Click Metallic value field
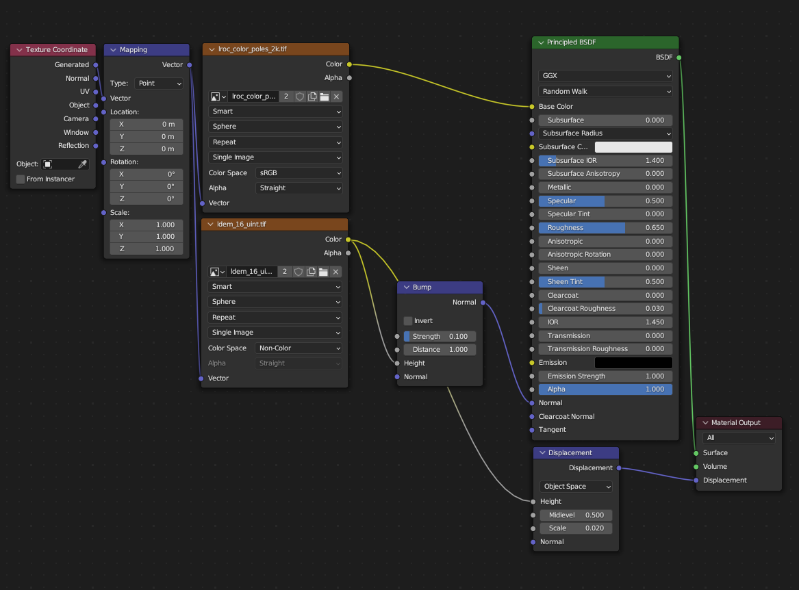799x590 pixels. (605, 188)
